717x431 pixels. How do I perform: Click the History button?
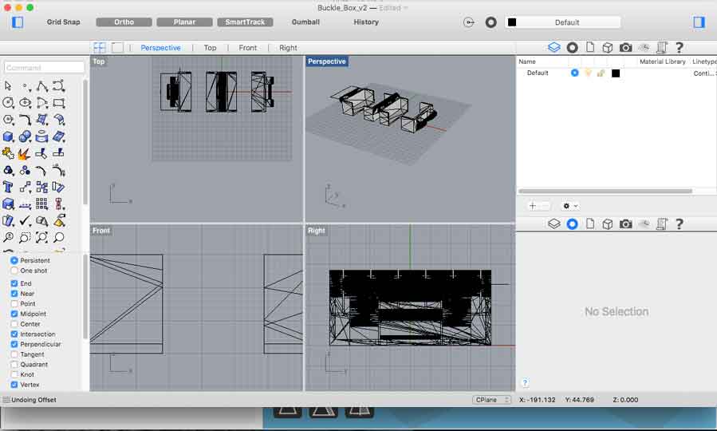[366, 22]
